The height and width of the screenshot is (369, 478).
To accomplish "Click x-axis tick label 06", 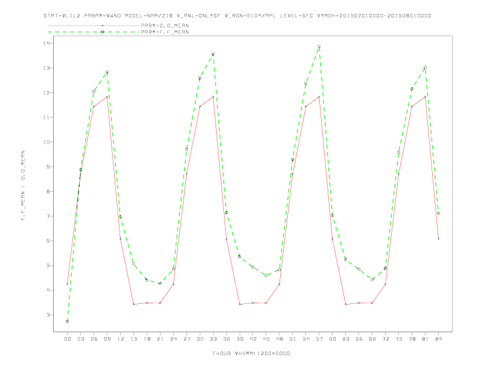I will 94,339.
